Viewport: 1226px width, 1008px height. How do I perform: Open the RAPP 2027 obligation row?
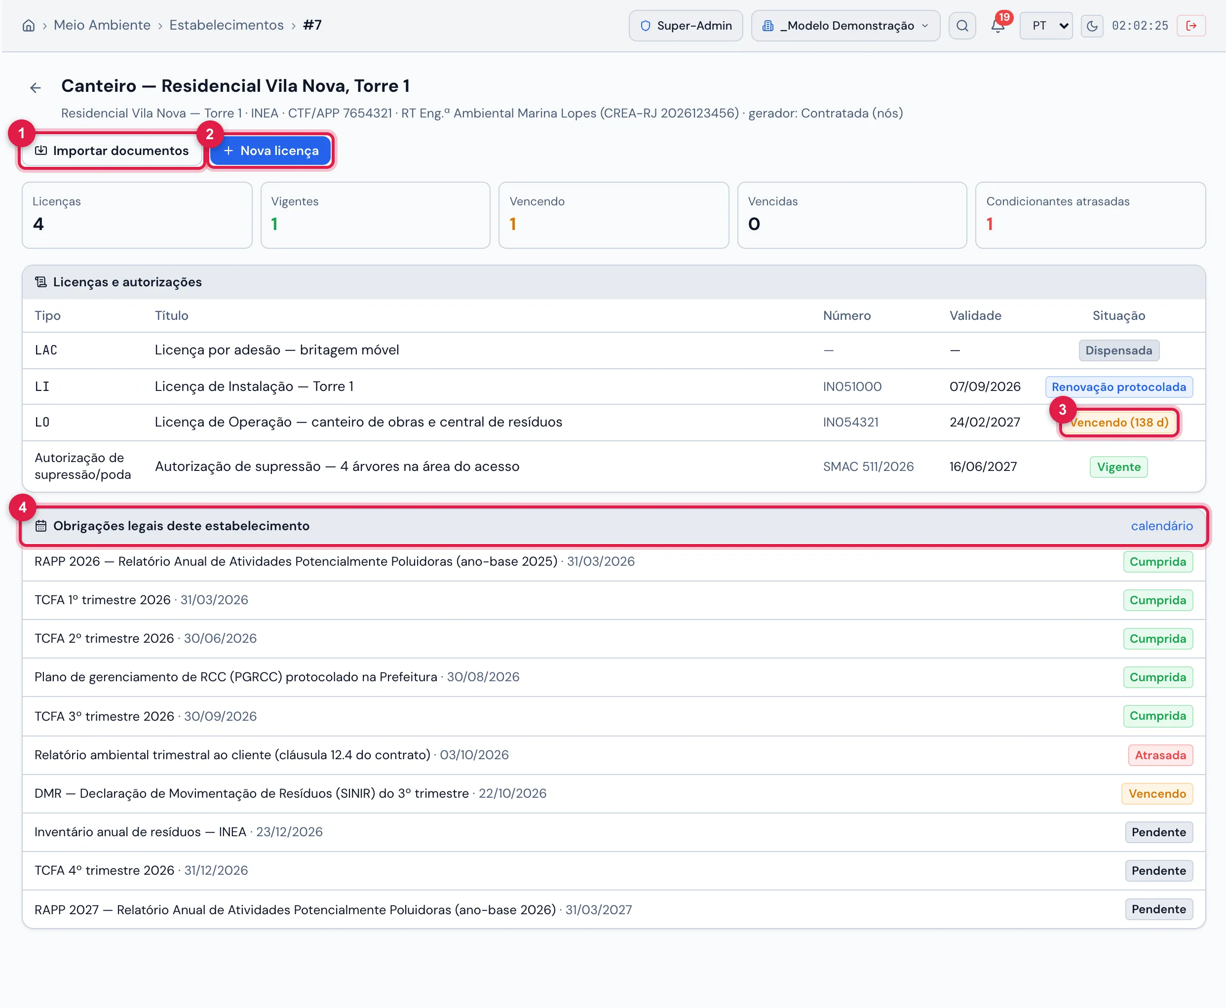click(x=613, y=910)
